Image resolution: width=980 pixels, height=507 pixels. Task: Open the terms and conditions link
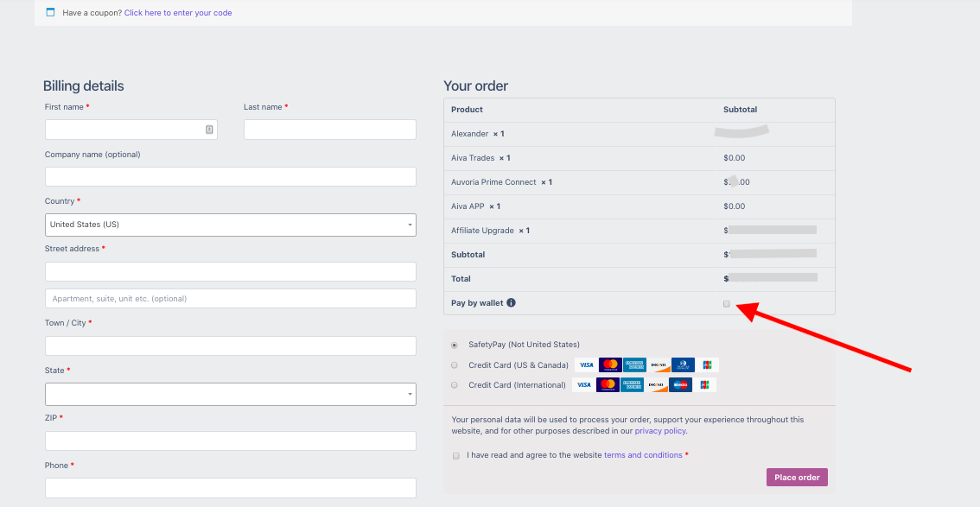643,455
